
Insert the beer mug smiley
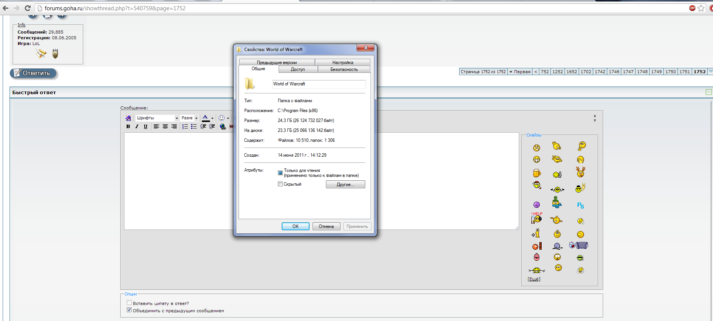pos(537,173)
